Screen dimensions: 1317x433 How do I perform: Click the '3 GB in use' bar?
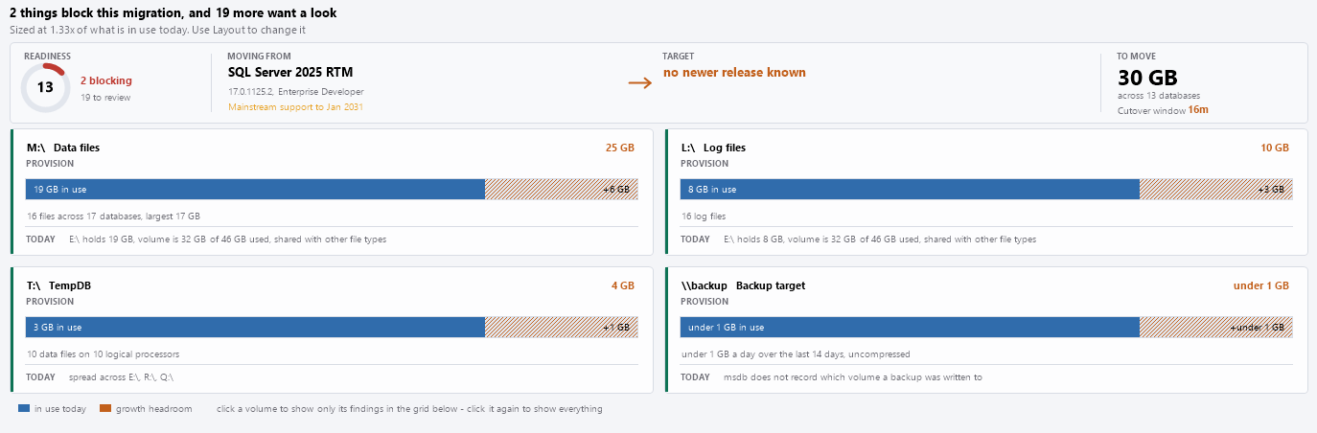255,328
